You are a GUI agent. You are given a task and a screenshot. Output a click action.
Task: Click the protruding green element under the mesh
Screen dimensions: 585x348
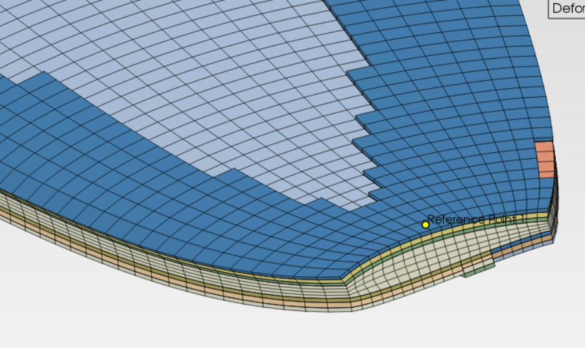pos(479,270)
